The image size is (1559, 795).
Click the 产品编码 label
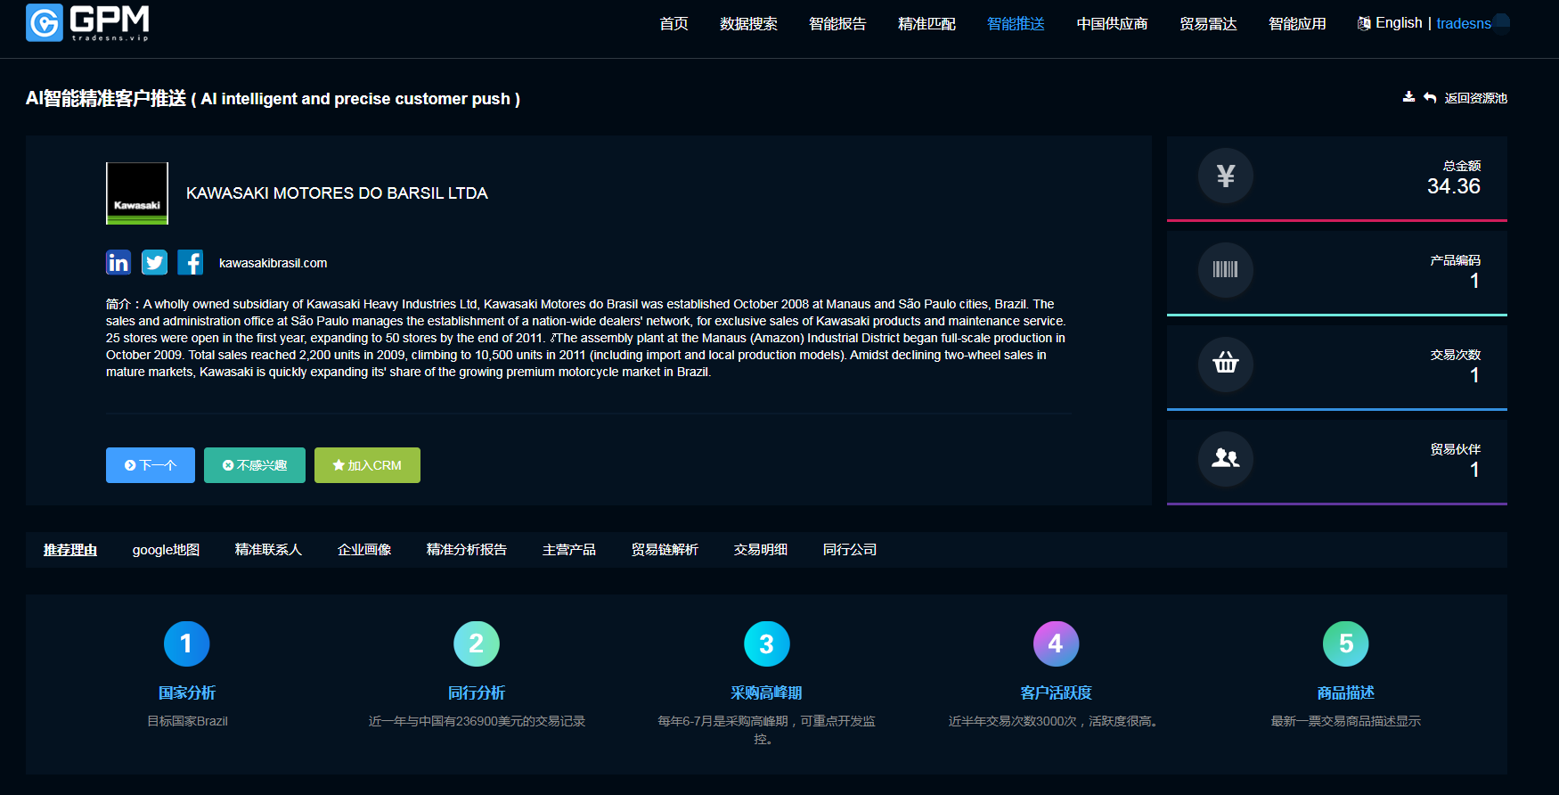click(1456, 260)
